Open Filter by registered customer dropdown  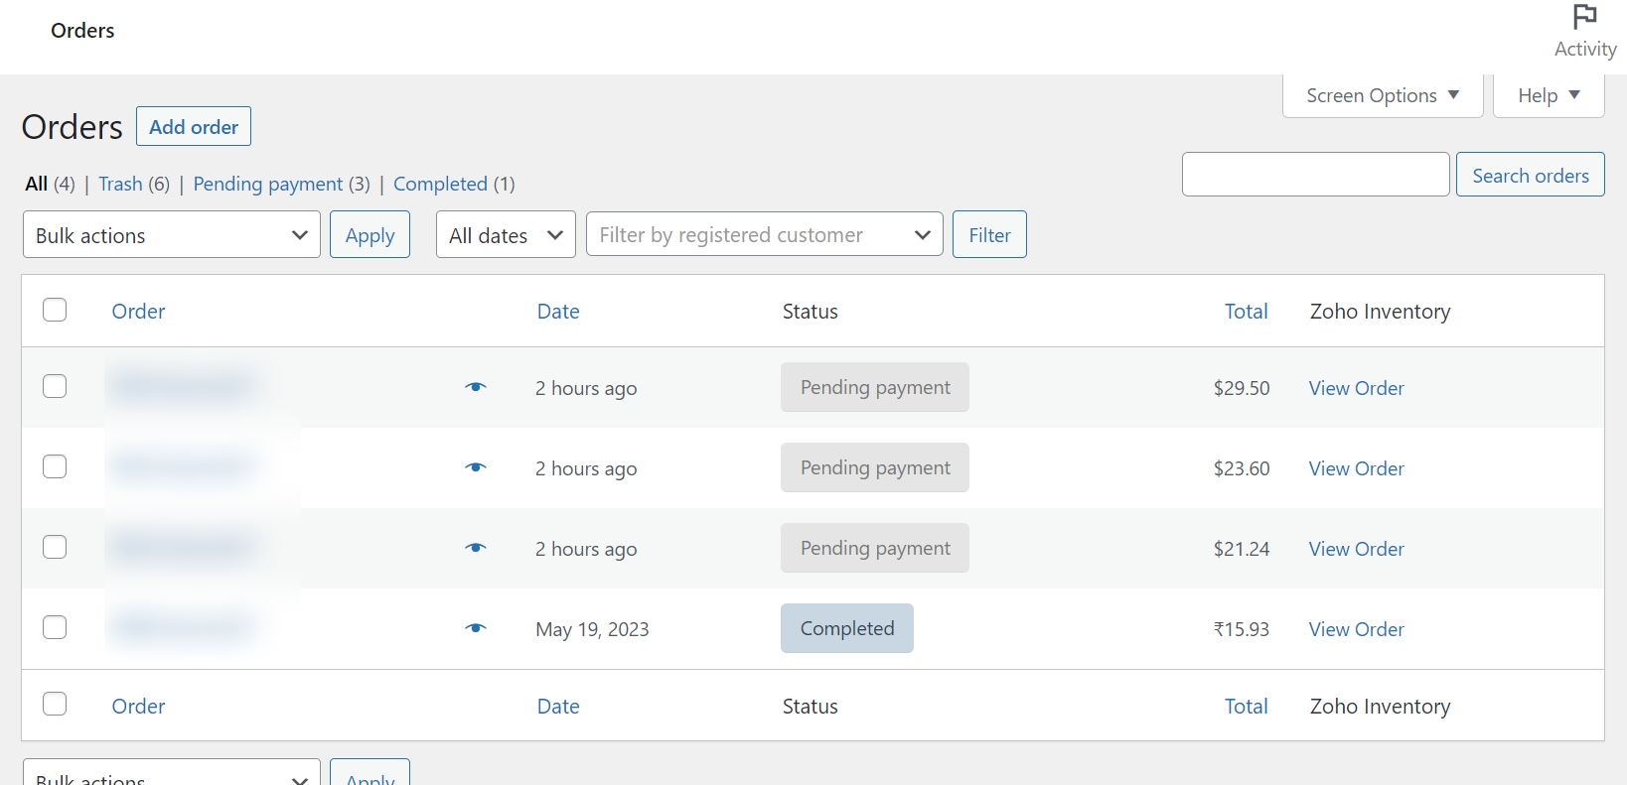(x=764, y=235)
